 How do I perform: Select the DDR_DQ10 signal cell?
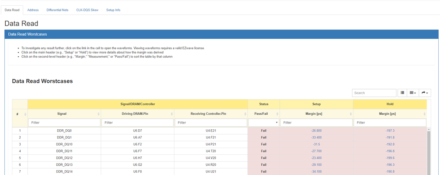tap(64, 144)
